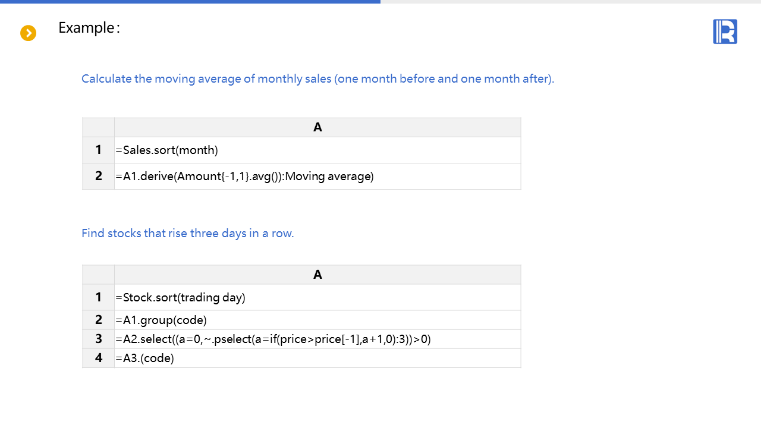This screenshot has width=761, height=428.
Task: Click the blue slide progress bar
Action: 190,2
